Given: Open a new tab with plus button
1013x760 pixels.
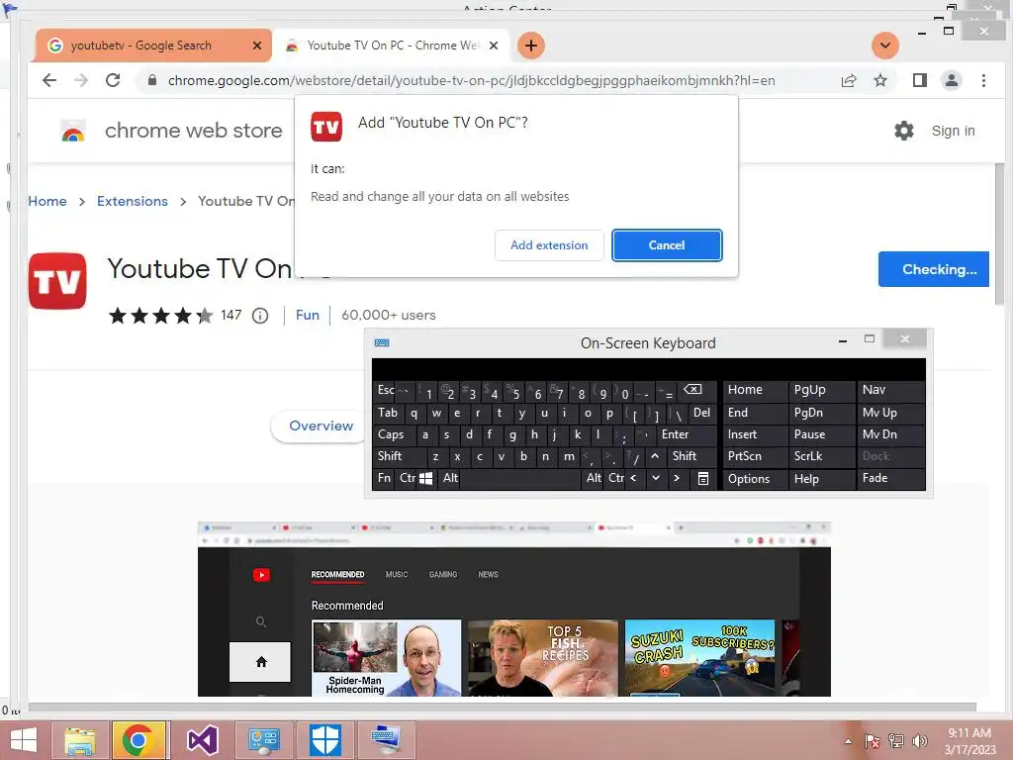Looking at the screenshot, I should click(x=531, y=46).
